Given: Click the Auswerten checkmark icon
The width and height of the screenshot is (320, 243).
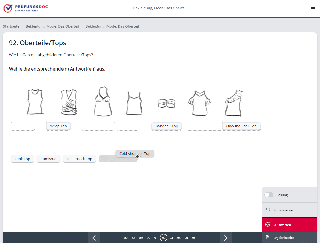Looking at the screenshot, I should 268,225.
